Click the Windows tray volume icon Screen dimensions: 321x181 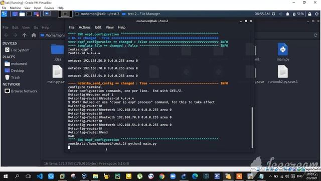coord(287,176)
